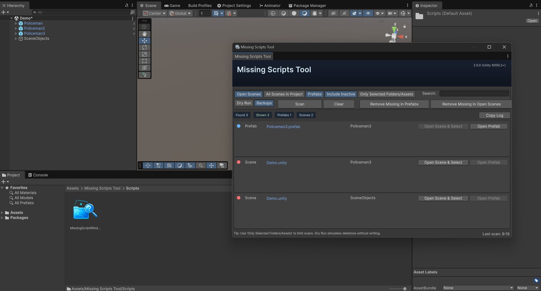This screenshot has height=291, width=541.
Task: Toggle scene visibility eye icon
Action: 368,13
